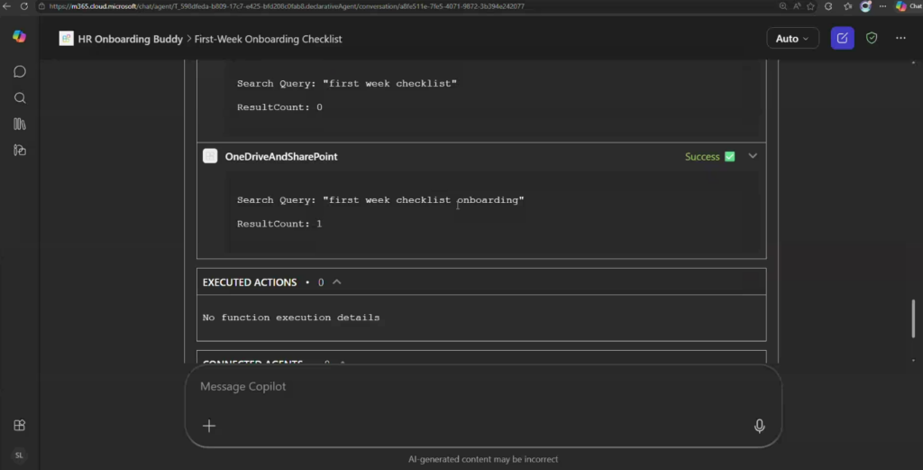Click the green Success checkmark box
Viewport: 923px width, 470px height.
729,156
